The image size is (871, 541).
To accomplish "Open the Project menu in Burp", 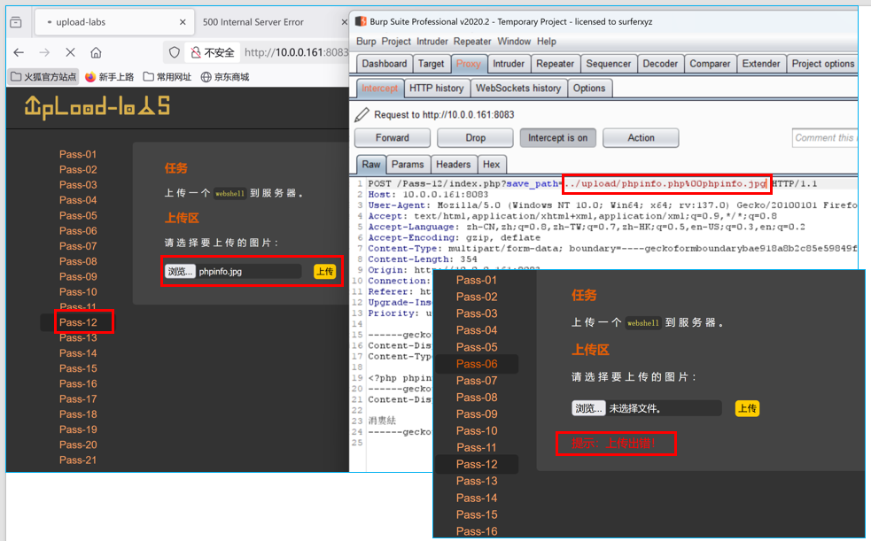I will coord(396,42).
